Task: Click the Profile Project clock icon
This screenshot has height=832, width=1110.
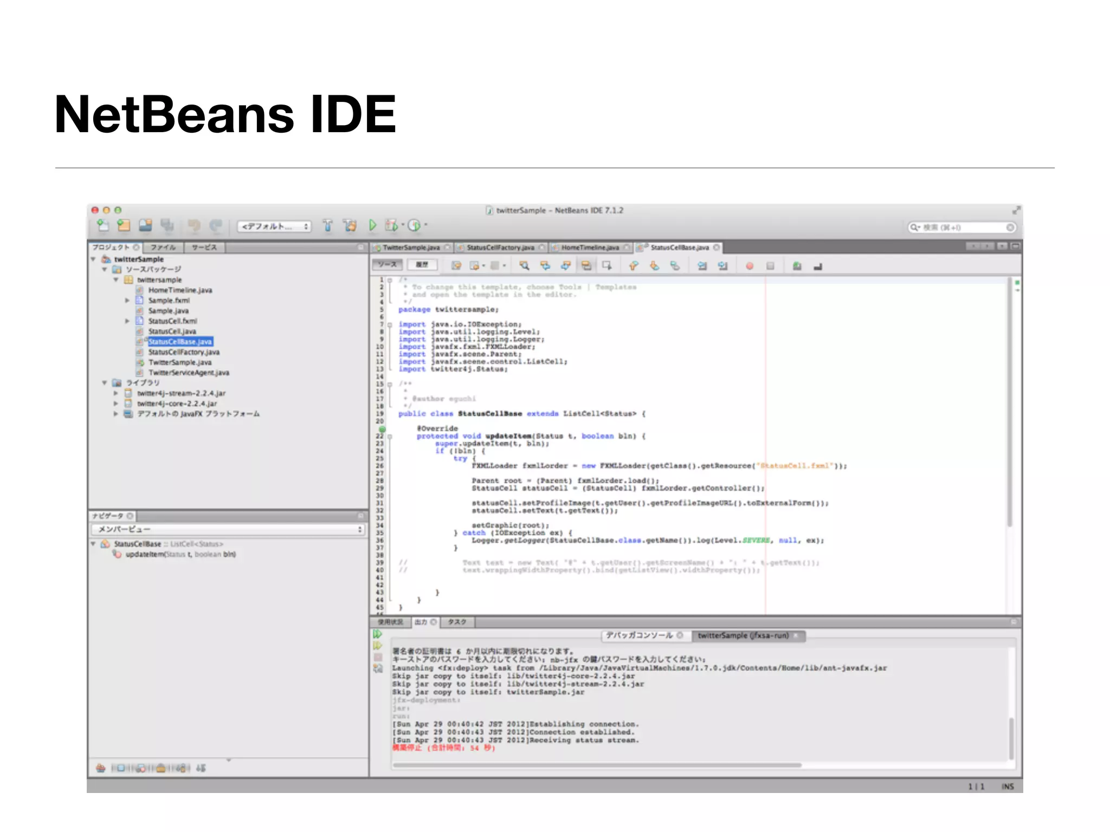Action: (414, 225)
